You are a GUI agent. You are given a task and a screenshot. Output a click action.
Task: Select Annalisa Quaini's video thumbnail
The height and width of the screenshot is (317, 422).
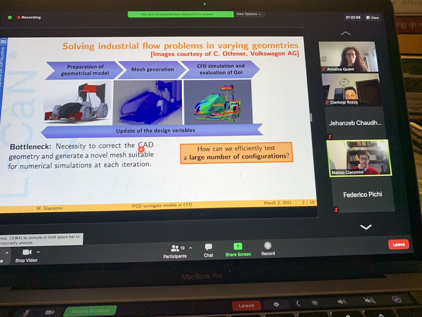pos(349,57)
